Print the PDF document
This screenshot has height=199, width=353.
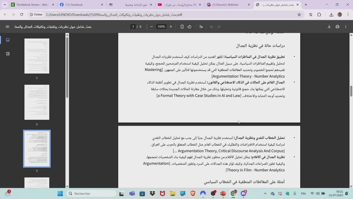pos(337,27)
